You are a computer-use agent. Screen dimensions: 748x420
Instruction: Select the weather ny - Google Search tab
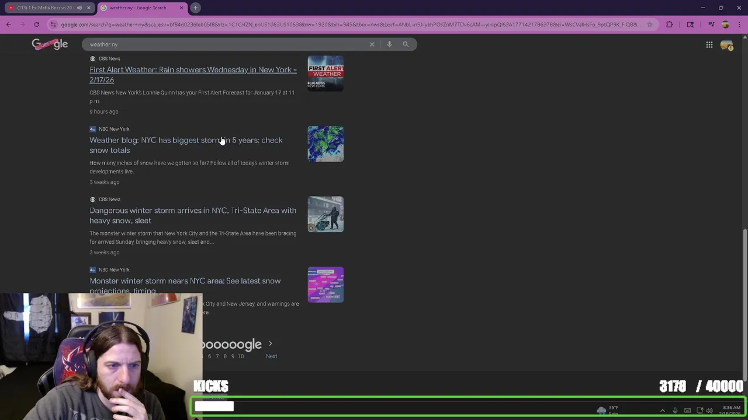(138, 8)
